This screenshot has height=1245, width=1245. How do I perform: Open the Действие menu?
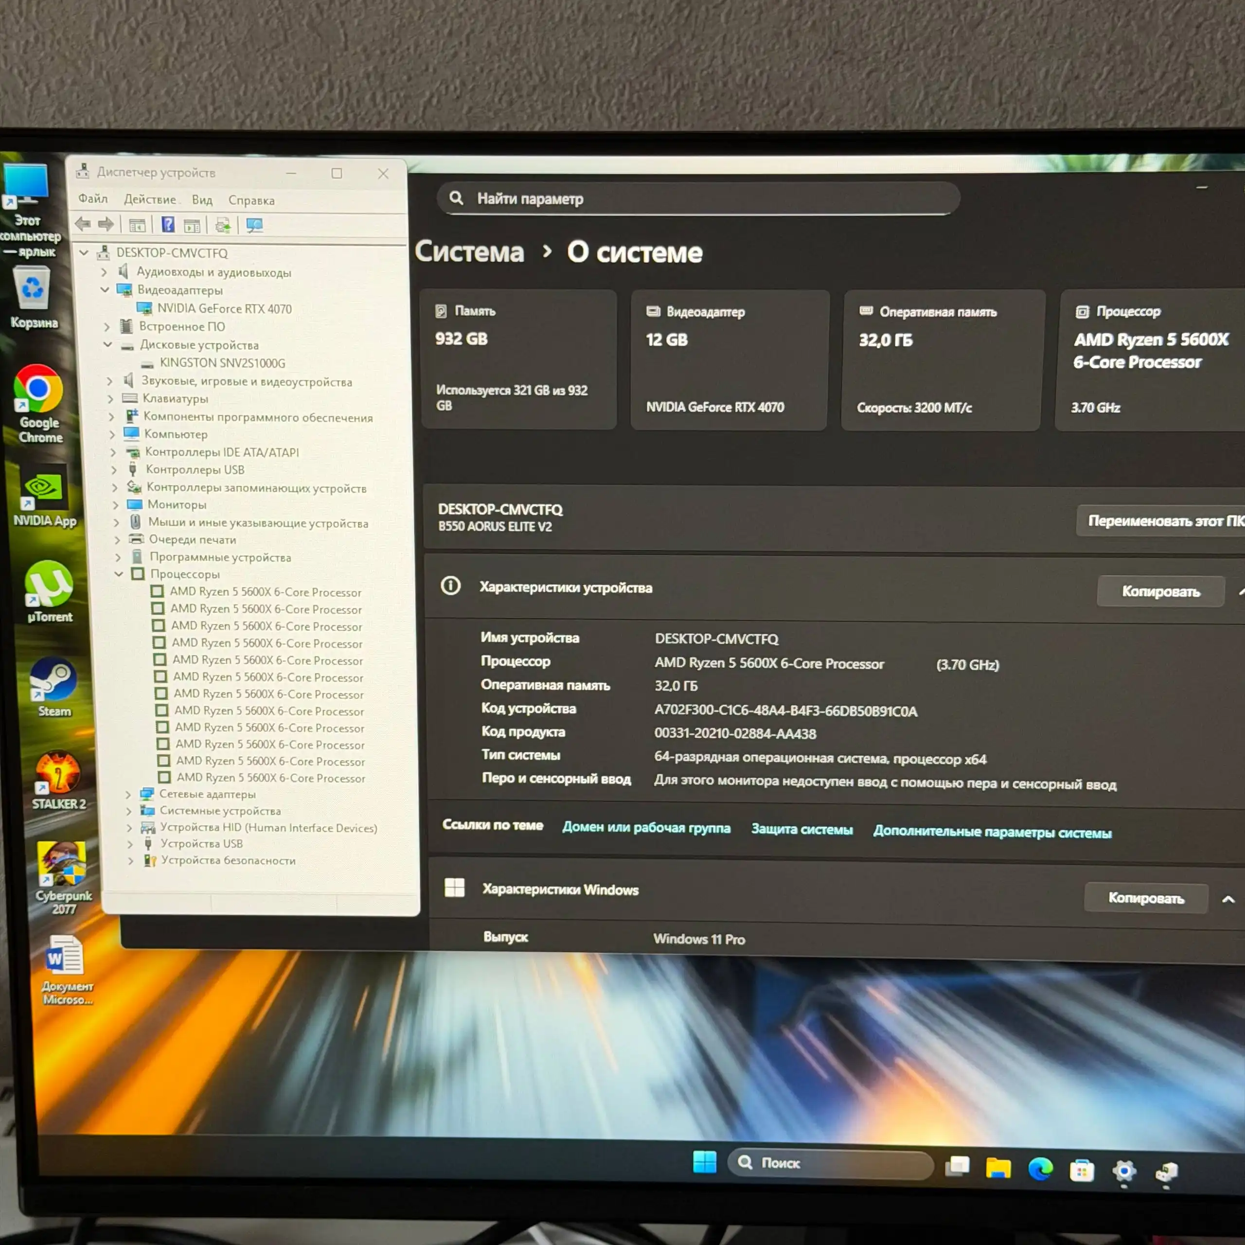point(149,200)
